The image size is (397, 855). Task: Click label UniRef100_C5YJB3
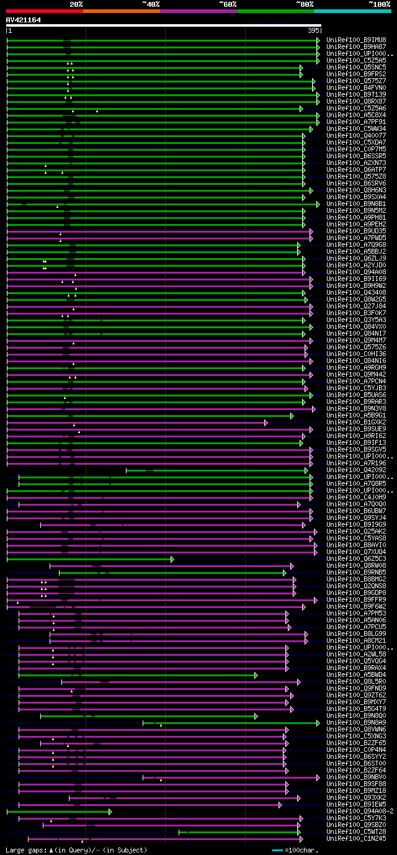pyautogui.click(x=356, y=388)
